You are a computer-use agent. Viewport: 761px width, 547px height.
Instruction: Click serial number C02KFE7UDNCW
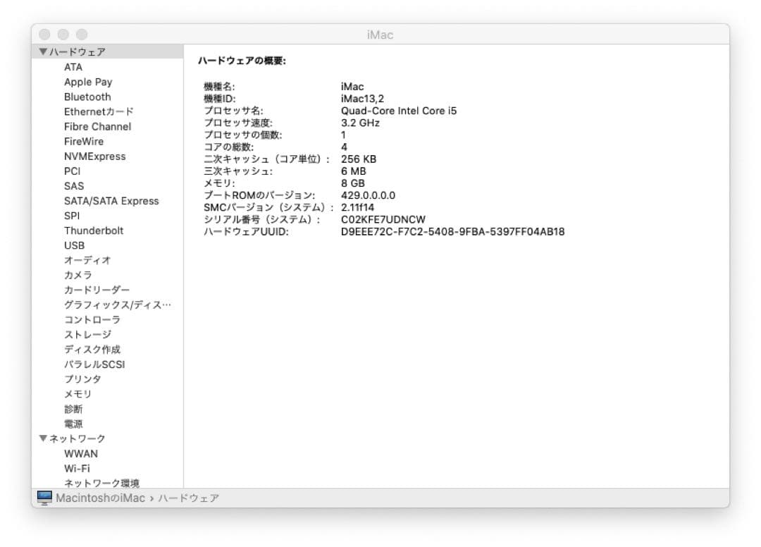tap(383, 219)
